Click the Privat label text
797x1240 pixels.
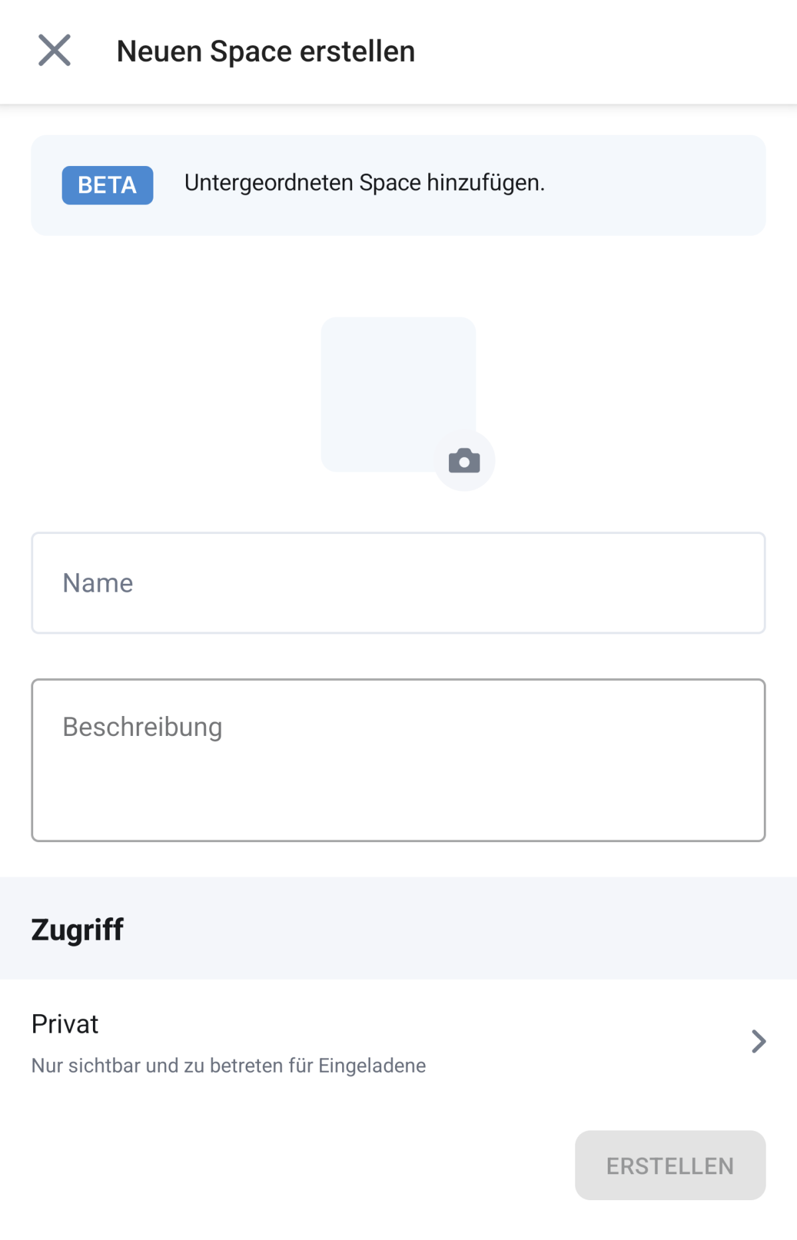(x=65, y=1024)
